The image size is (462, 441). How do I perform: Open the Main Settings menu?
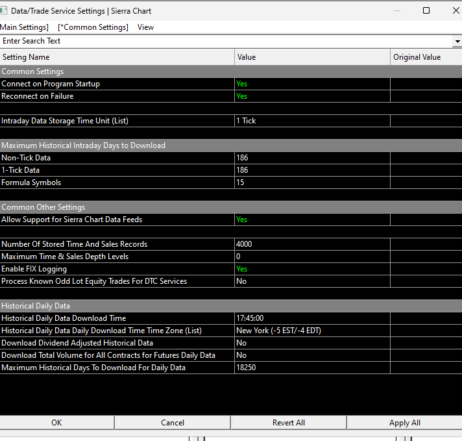pos(24,27)
